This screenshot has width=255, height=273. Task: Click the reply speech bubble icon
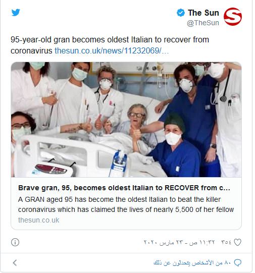point(238,263)
